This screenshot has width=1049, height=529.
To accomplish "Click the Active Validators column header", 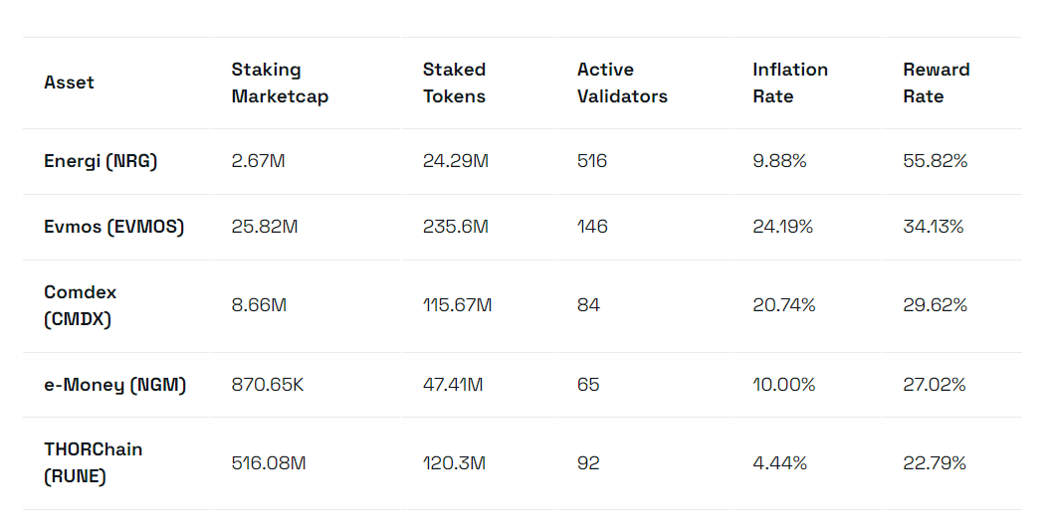I will [622, 84].
